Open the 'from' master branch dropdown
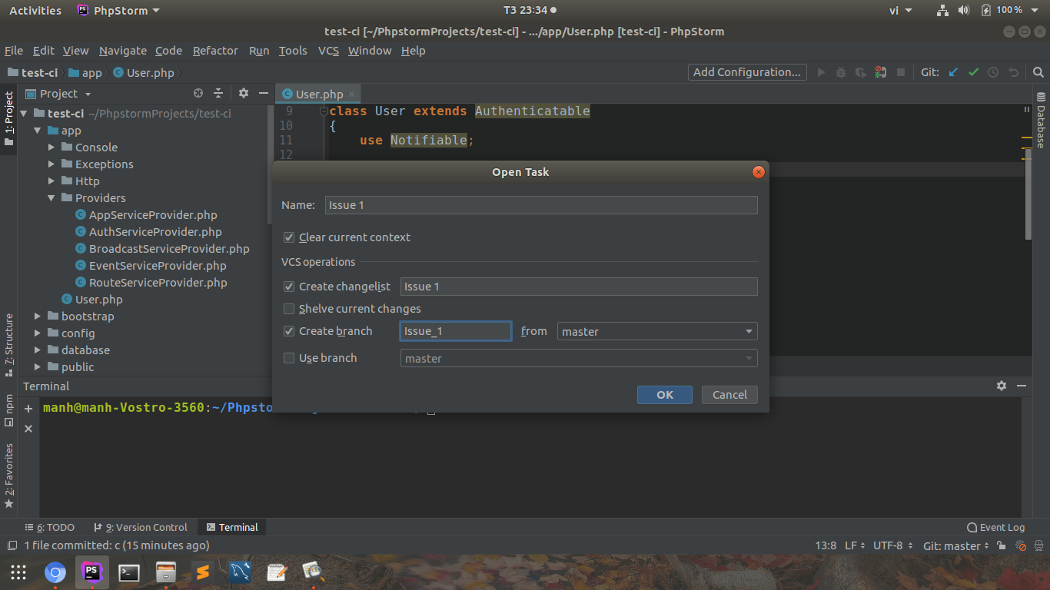Viewport: 1050px width, 590px height. [x=657, y=331]
